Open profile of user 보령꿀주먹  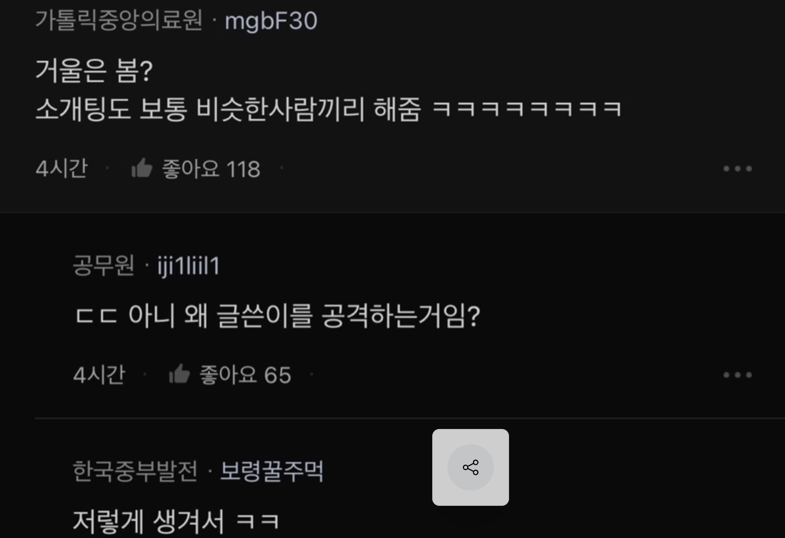272,471
